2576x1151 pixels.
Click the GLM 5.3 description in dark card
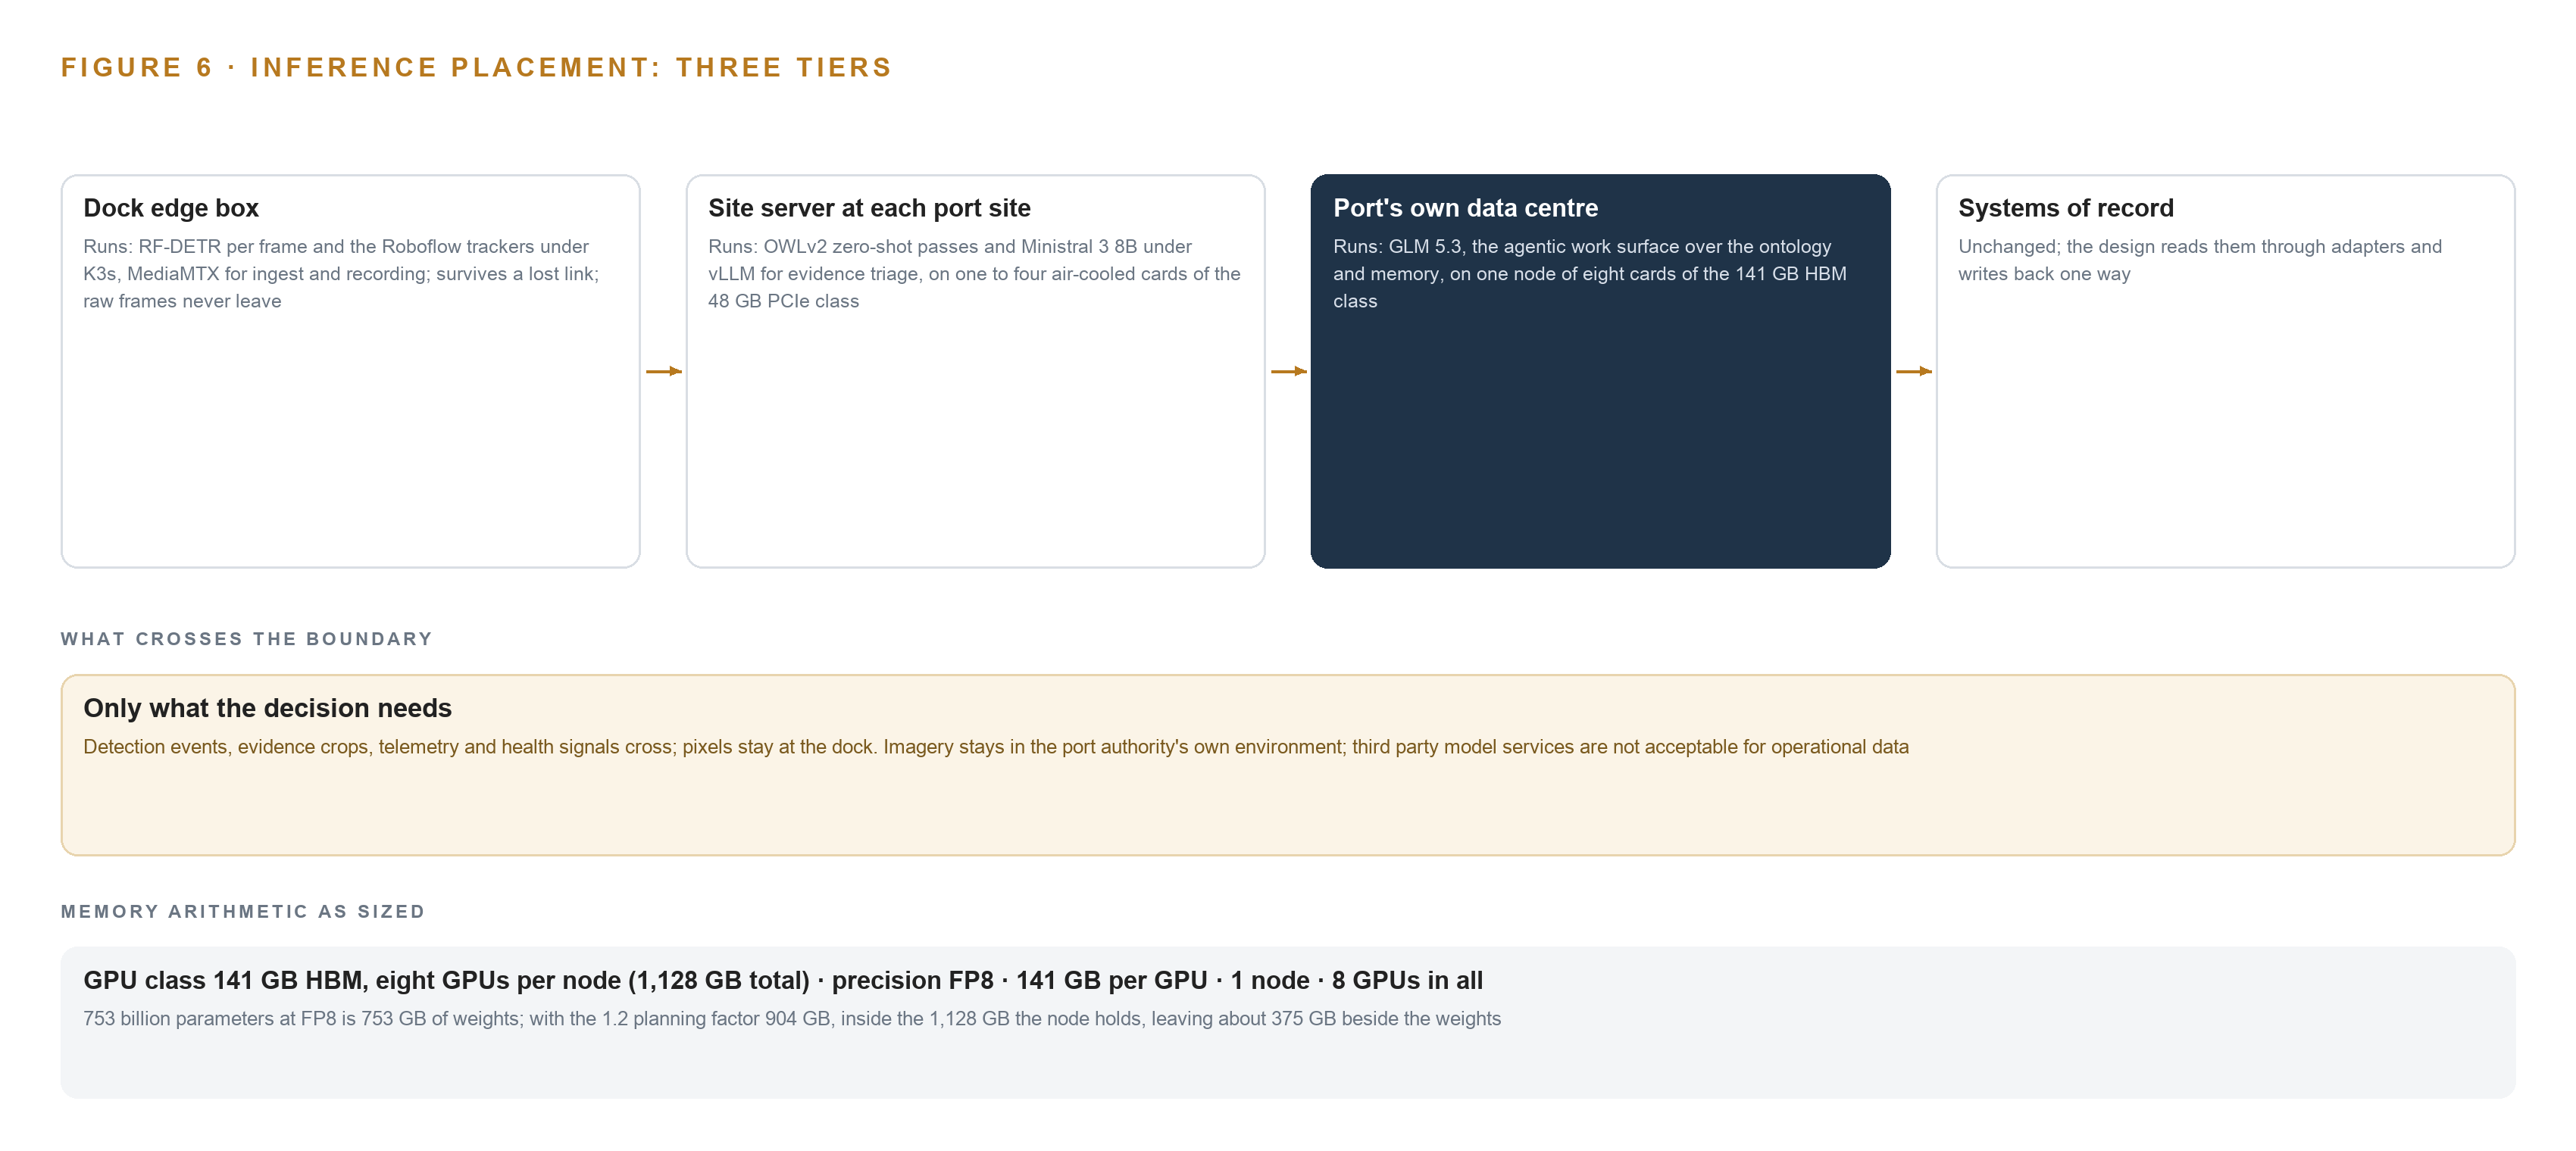[x=1590, y=274]
